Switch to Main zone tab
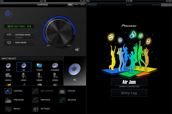This screenshot has height=114, width=172. [70, 5]
